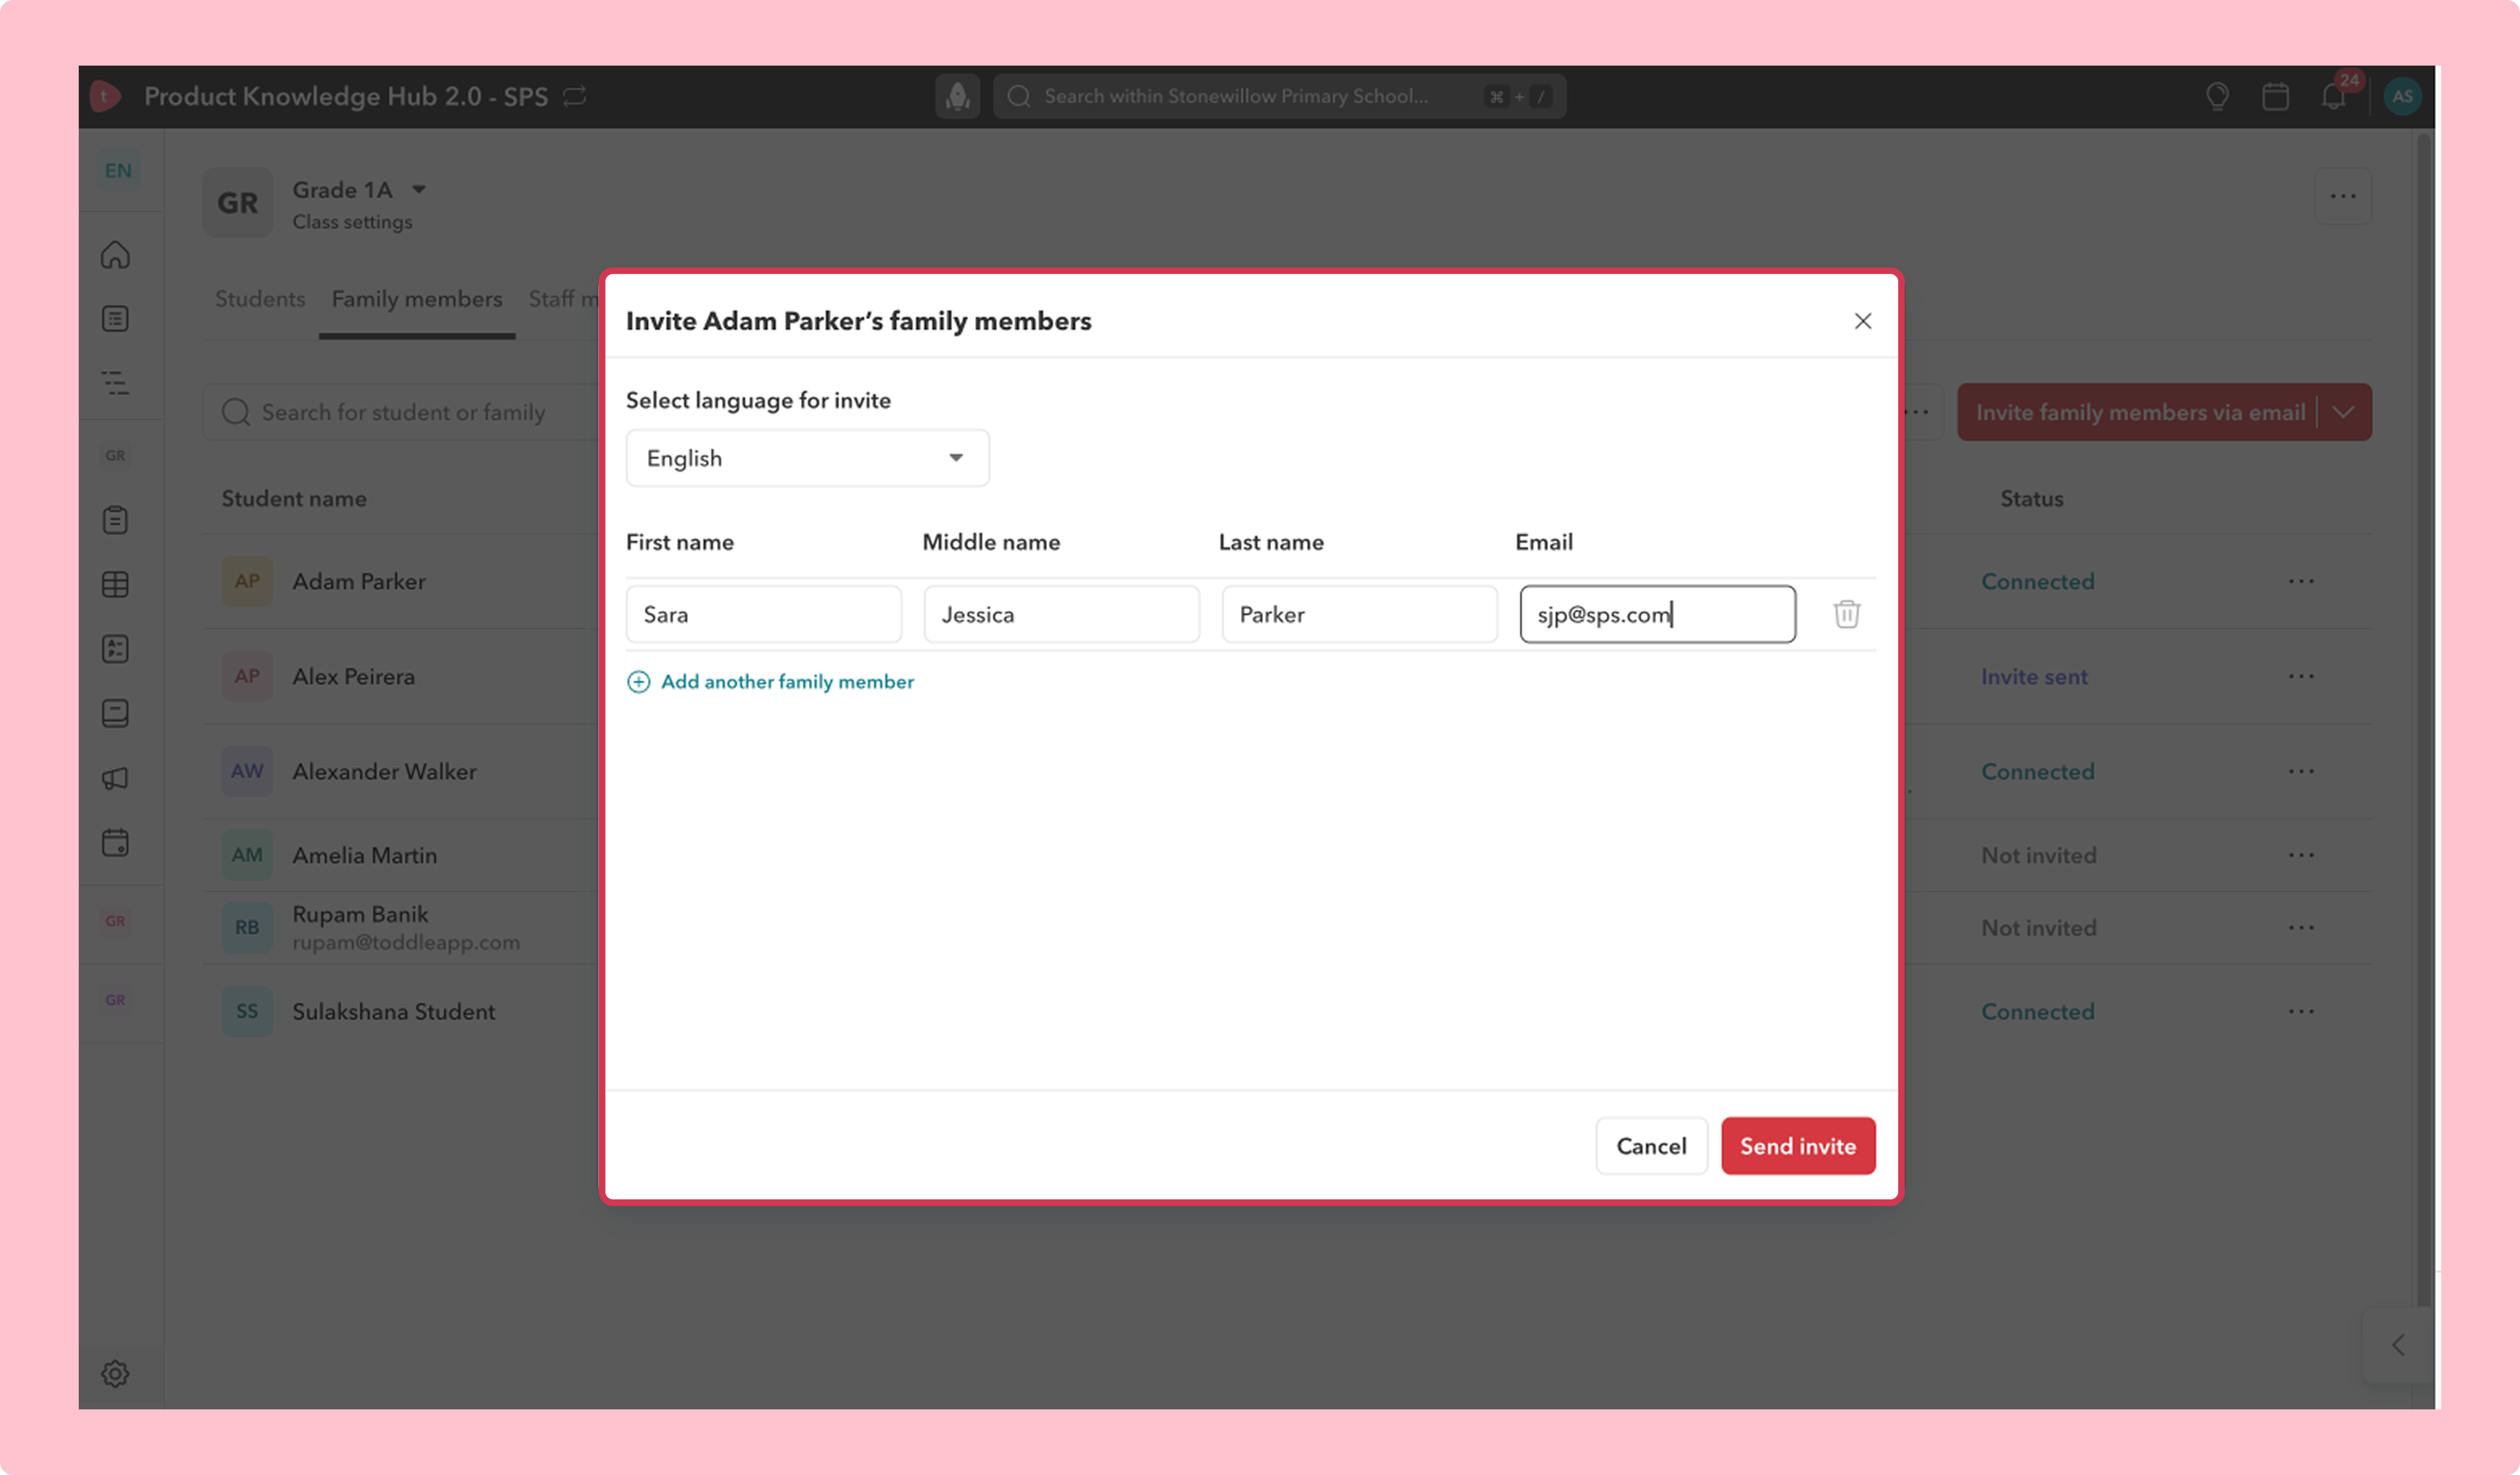2520x1475 pixels.
Task: Click Alexander Walker's AW avatar
Action: coord(247,771)
